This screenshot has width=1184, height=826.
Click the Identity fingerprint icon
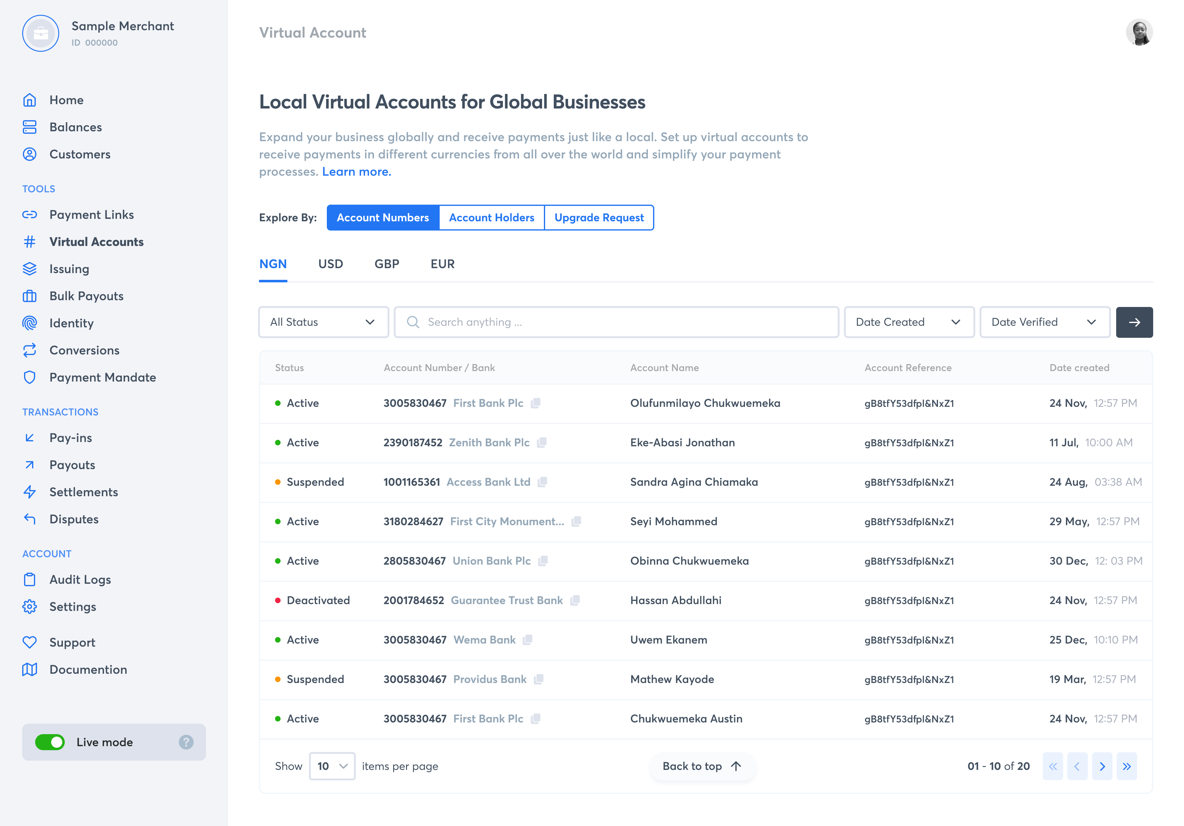click(29, 323)
